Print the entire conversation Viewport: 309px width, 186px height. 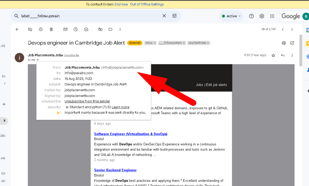(284, 43)
